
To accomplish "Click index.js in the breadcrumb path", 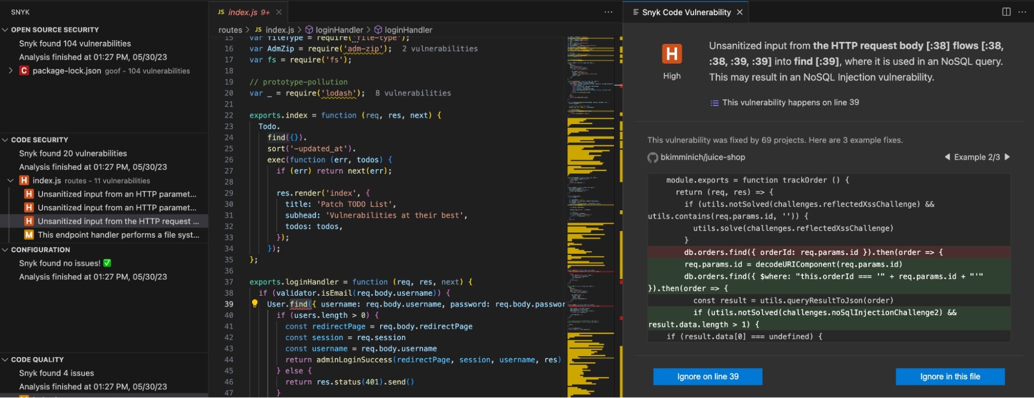I will (x=280, y=30).
